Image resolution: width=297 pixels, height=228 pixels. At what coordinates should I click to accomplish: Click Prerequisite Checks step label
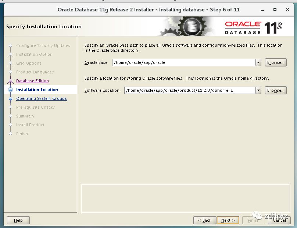[x=35, y=107]
